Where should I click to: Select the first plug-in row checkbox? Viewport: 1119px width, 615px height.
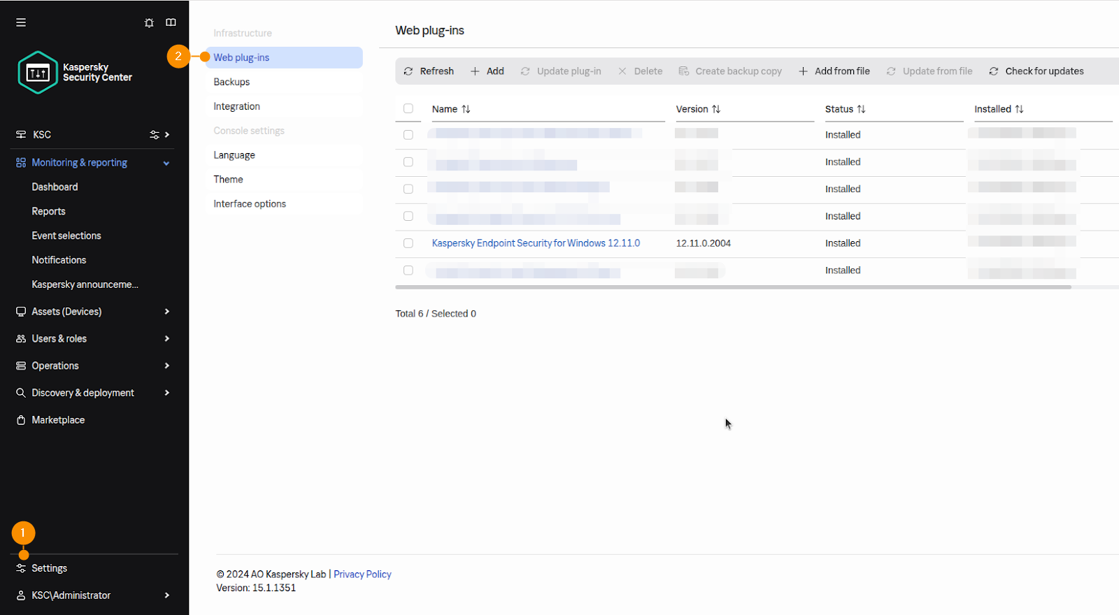point(408,135)
